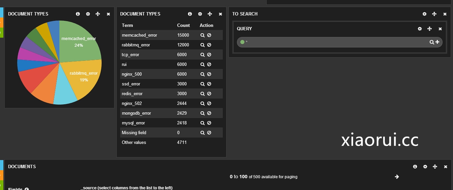Add a new query with the plus icon
The height and width of the screenshot is (190, 453).
click(x=437, y=42)
